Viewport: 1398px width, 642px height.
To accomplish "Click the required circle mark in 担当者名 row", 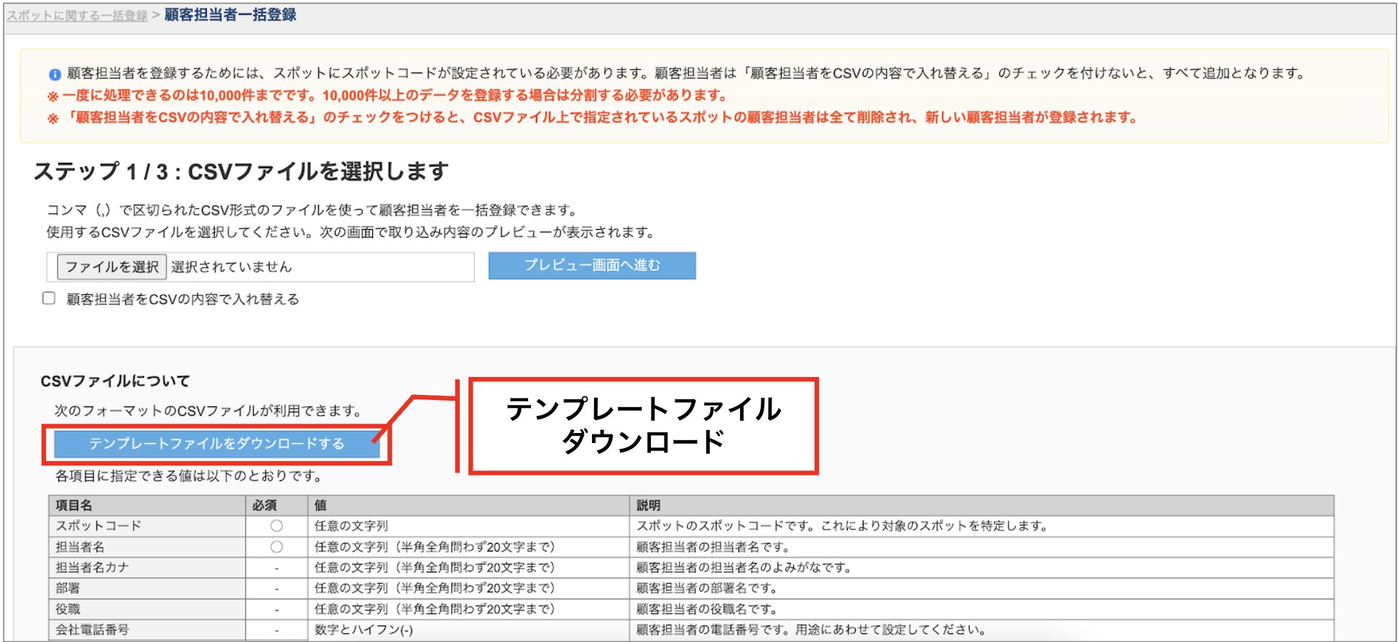I will 277,547.
